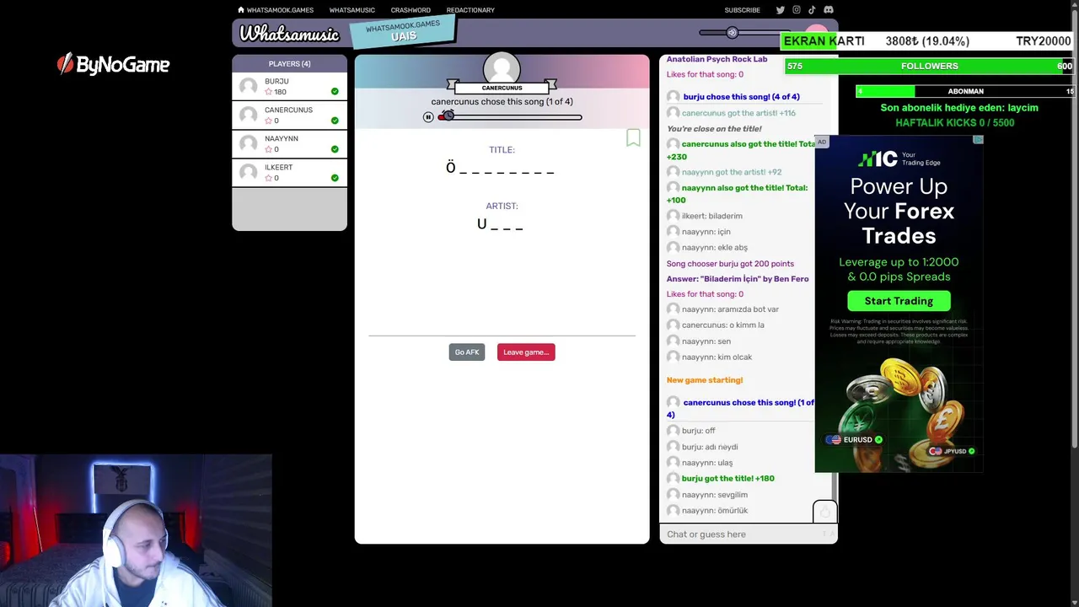Click the star score icon under CANERCUNUS

[269, 121]
